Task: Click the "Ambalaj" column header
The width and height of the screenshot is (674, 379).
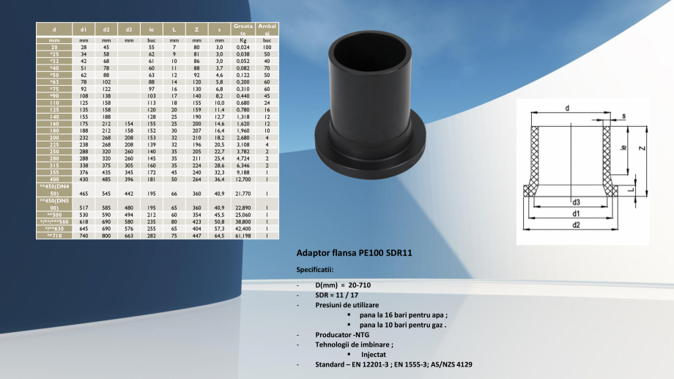Action: 267,29
